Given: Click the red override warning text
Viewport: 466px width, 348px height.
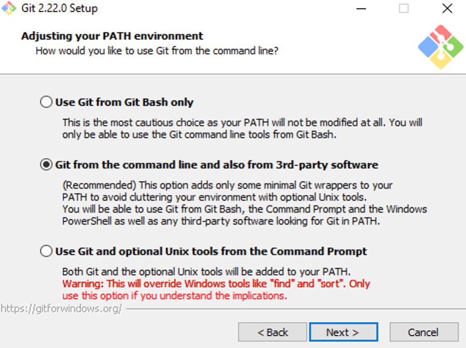Looking at the screenshot, I should tap(216, 289).
